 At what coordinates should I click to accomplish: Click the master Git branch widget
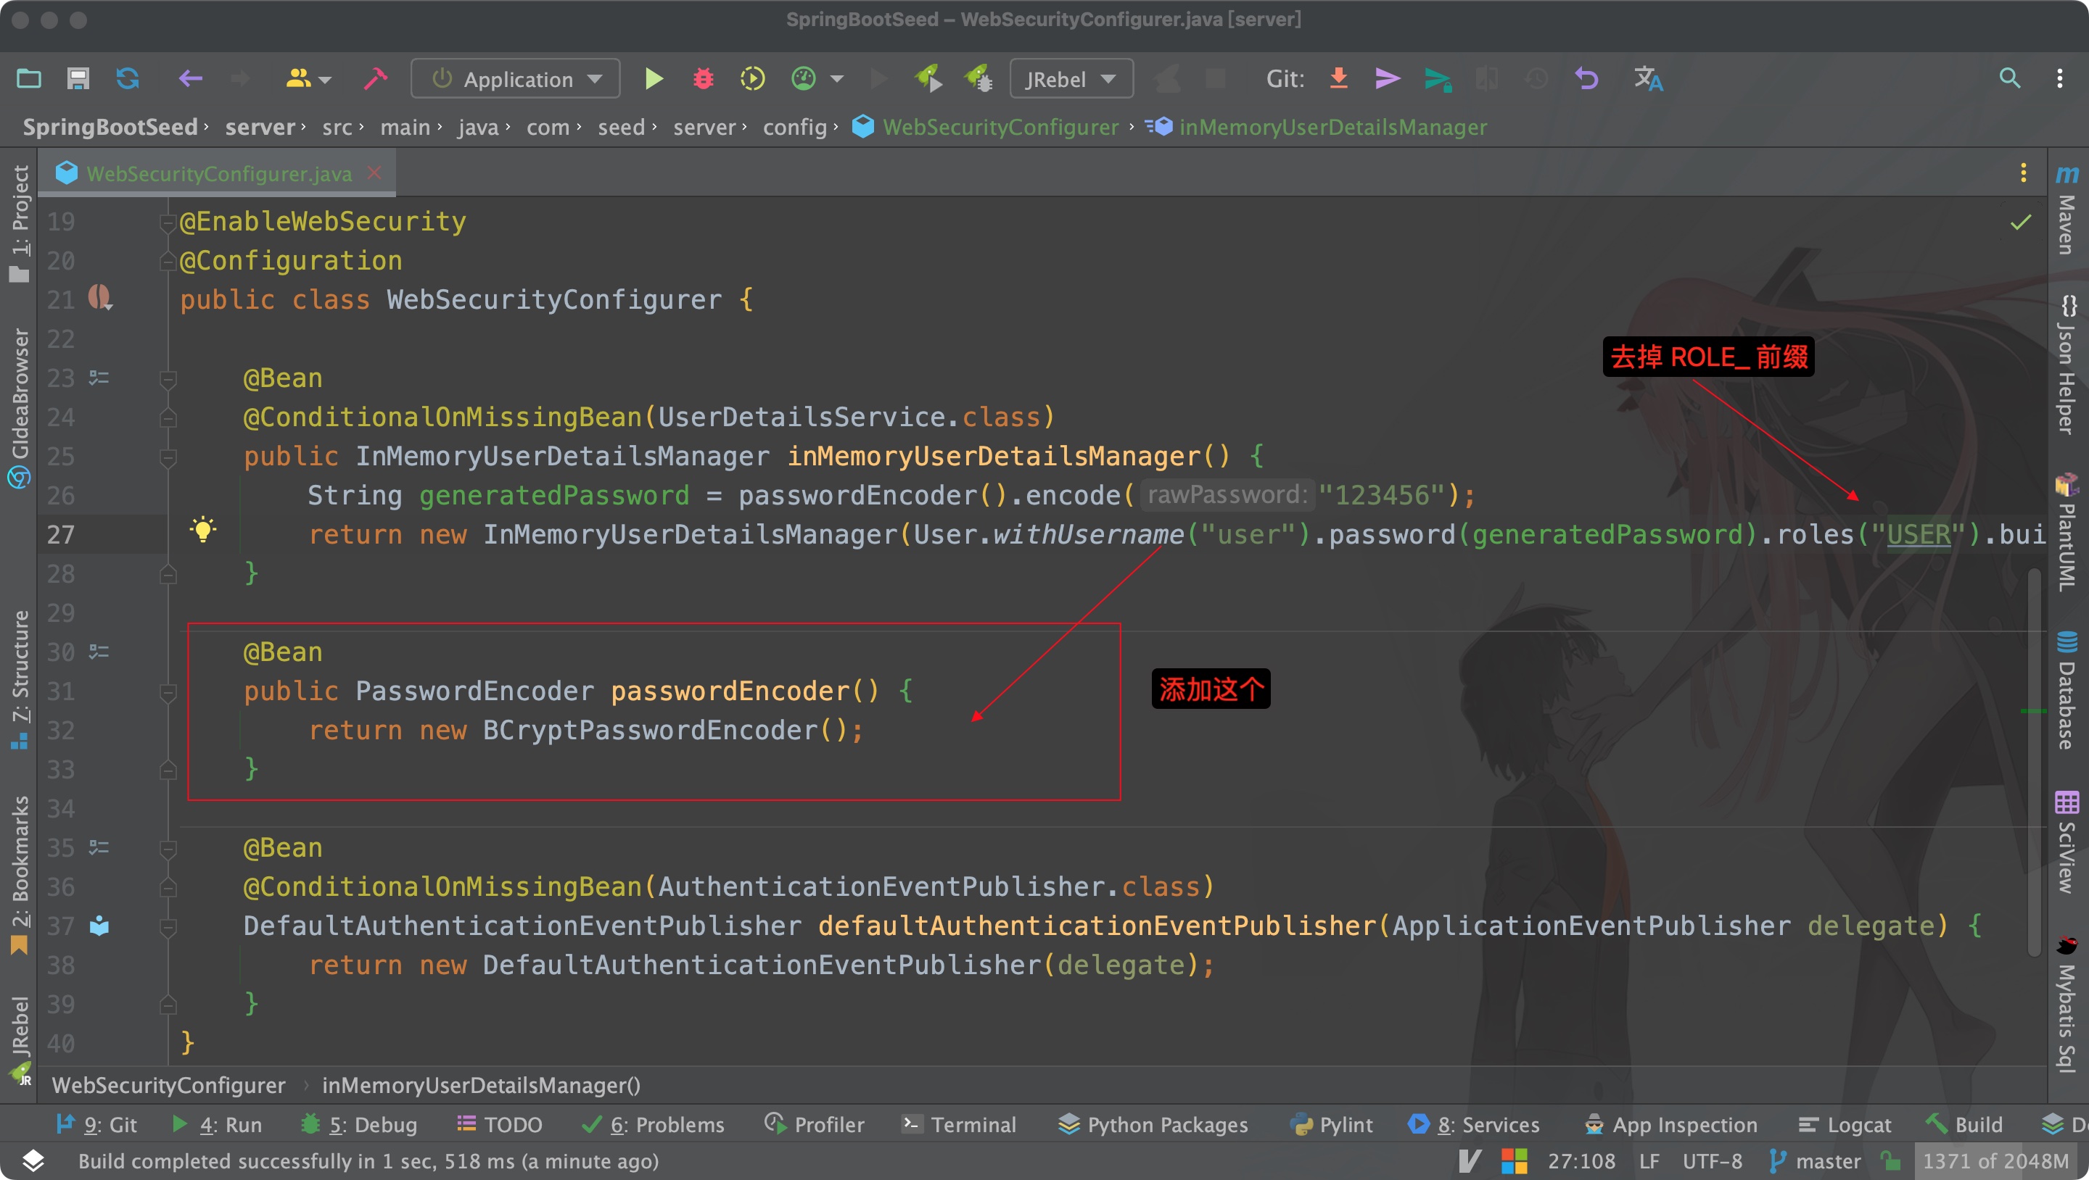tap(1815, 1161)
